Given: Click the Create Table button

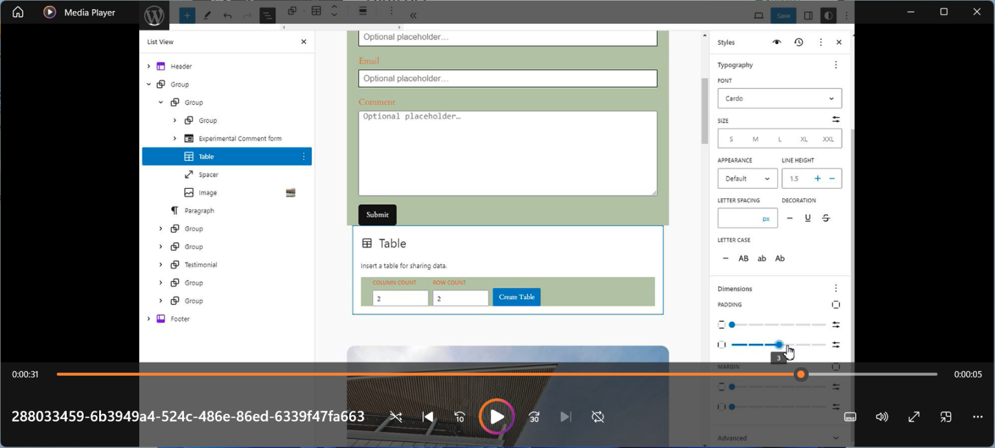Looking at the screenshot, I should 517,297.
